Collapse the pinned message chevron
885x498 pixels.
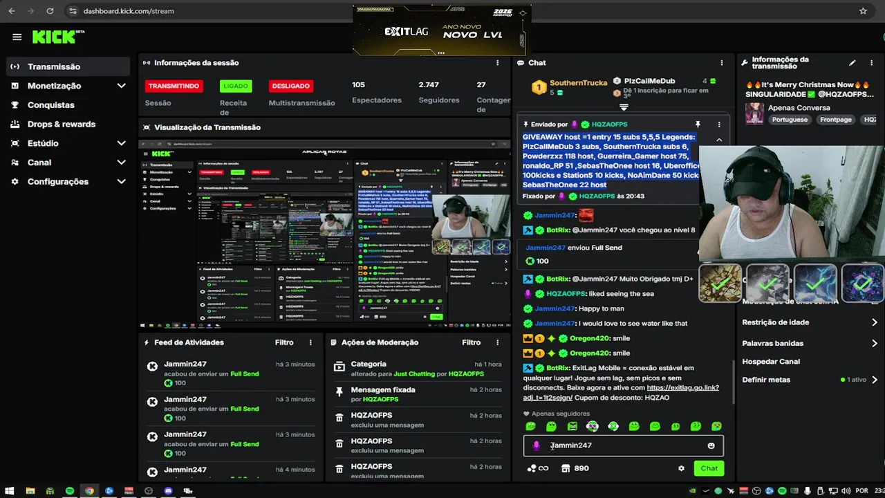tap(719, 140)
